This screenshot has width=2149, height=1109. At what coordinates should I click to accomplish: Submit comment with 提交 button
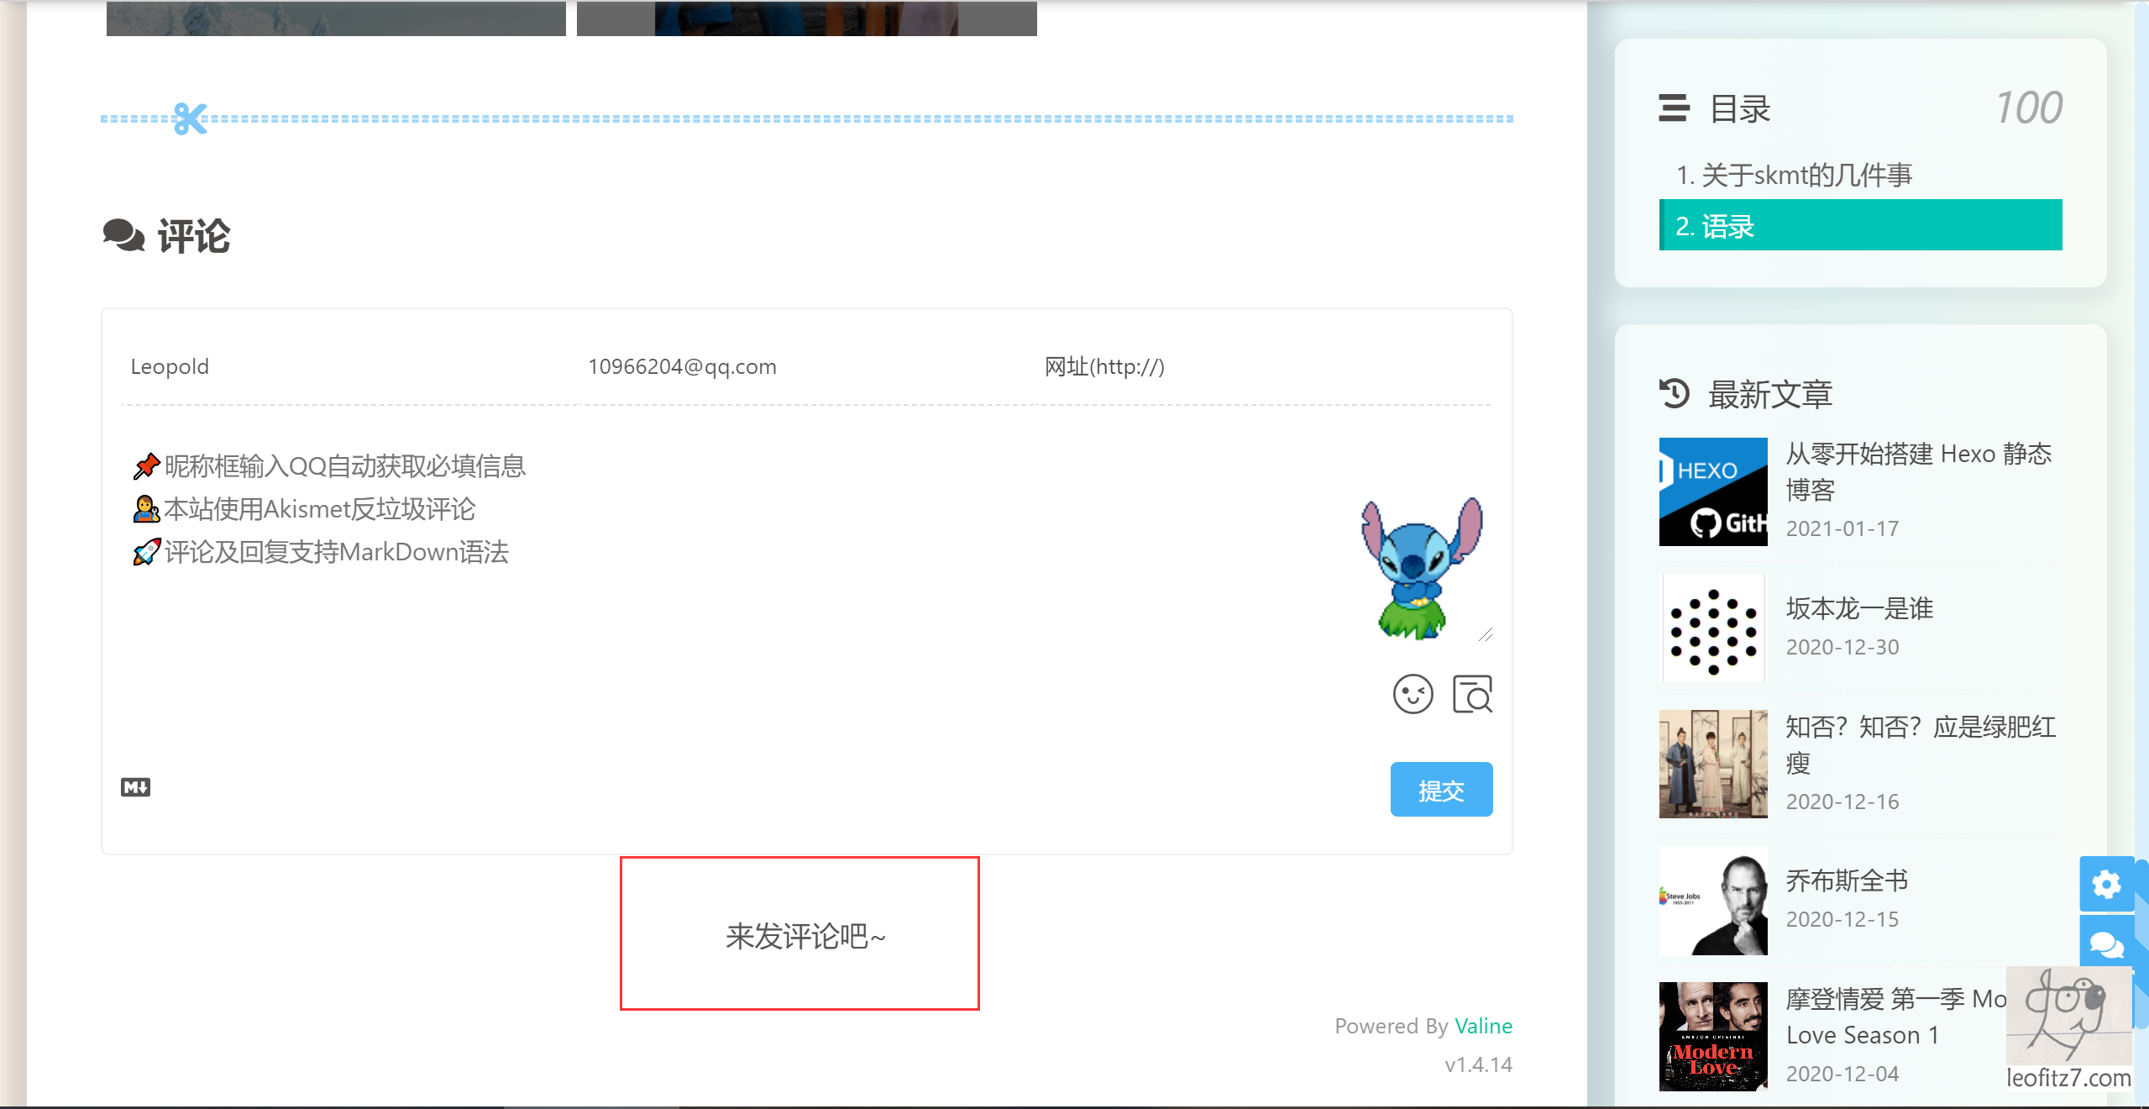point(1441,790)
